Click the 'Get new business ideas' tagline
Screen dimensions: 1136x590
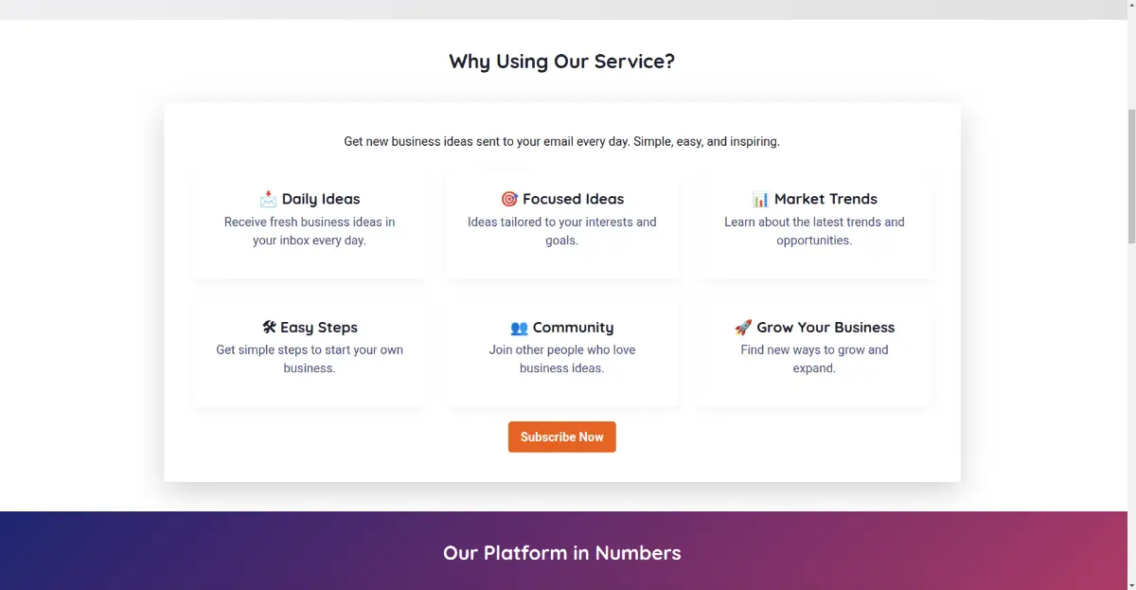point(561,142)
